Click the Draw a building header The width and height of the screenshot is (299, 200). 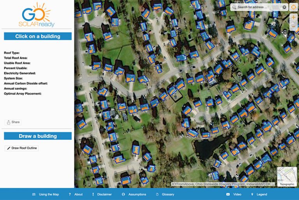pos(38,136)
